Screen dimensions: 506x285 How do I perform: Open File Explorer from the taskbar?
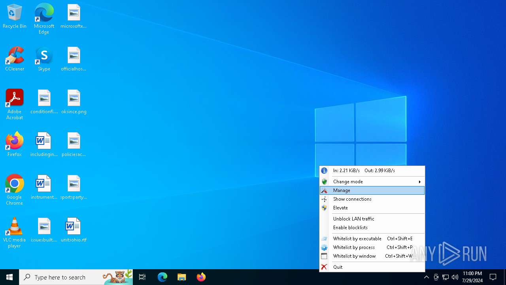(181, 277)
